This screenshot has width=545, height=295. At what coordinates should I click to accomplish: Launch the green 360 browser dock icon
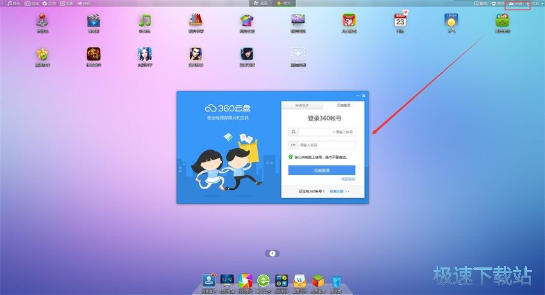point(264,281)
